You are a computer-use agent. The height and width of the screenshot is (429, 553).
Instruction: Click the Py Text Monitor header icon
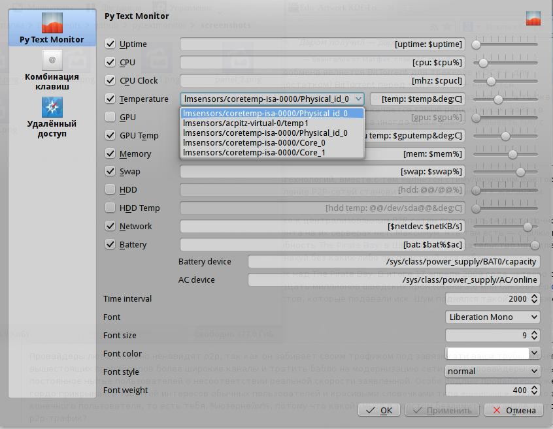coord(533,18)
